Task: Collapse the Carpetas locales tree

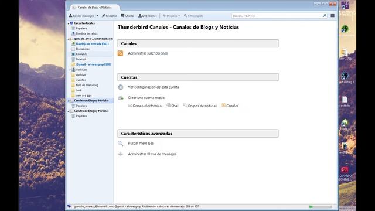Action: tap(69, 23)
